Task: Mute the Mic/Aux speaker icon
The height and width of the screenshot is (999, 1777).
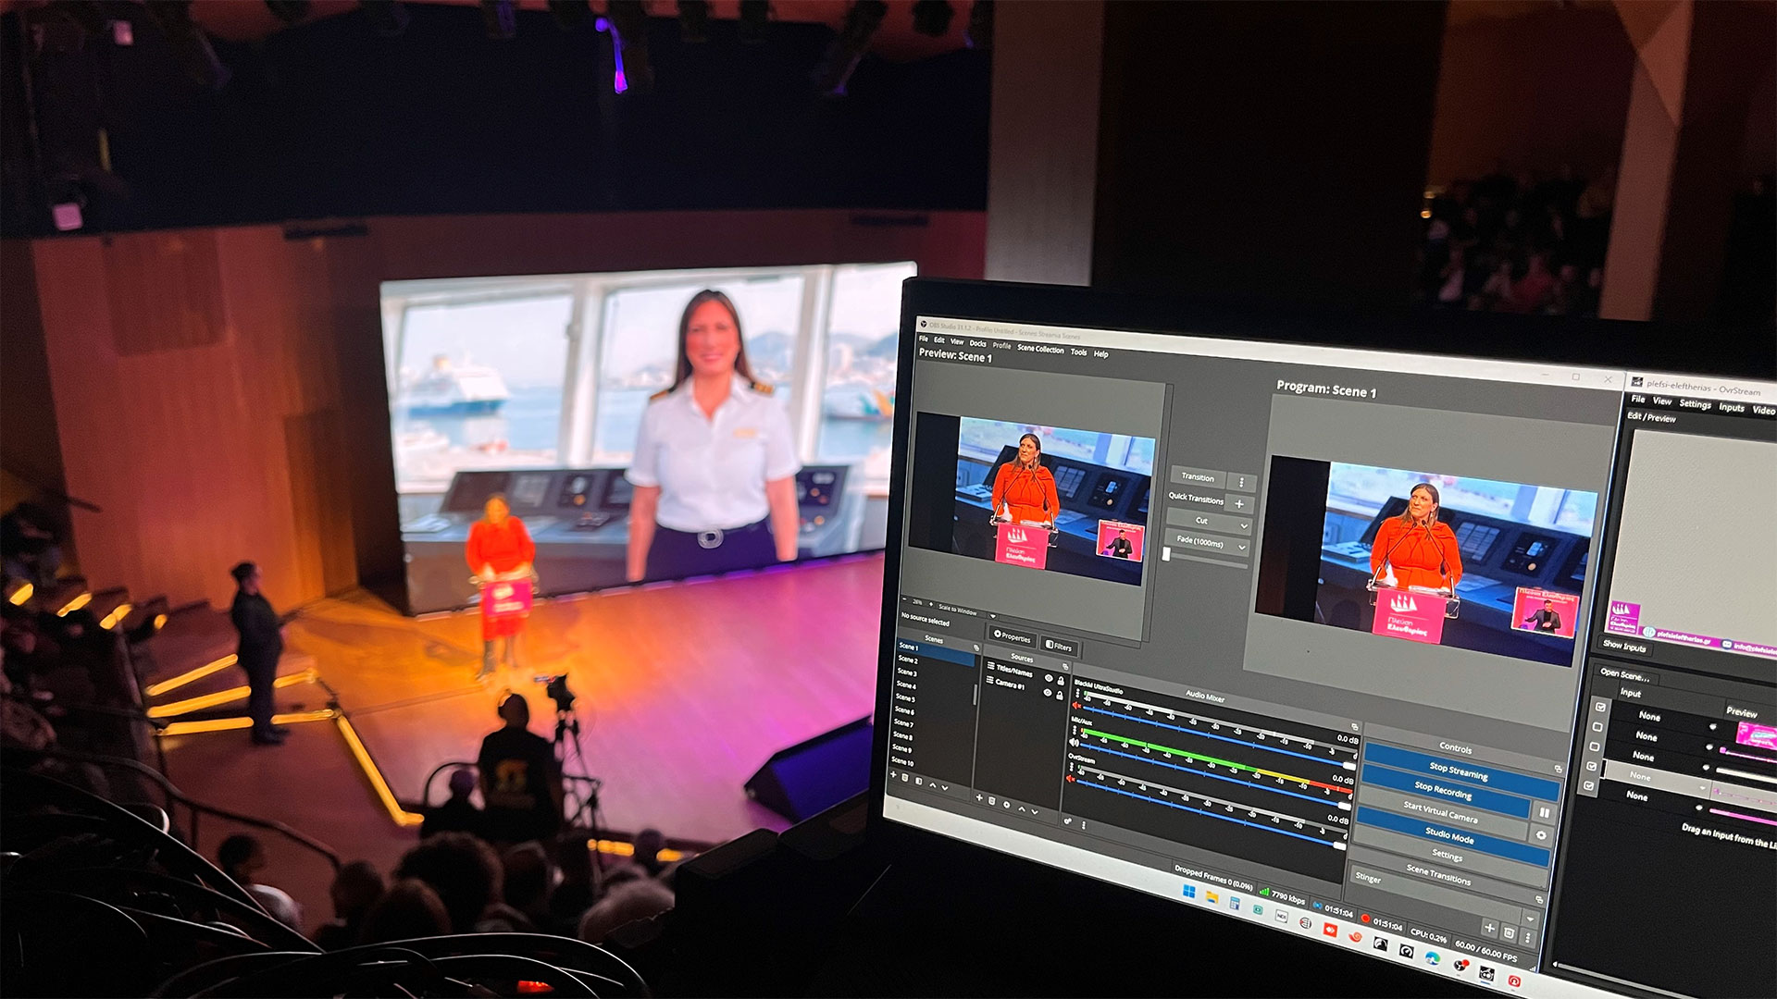Action: (1074, 742)
